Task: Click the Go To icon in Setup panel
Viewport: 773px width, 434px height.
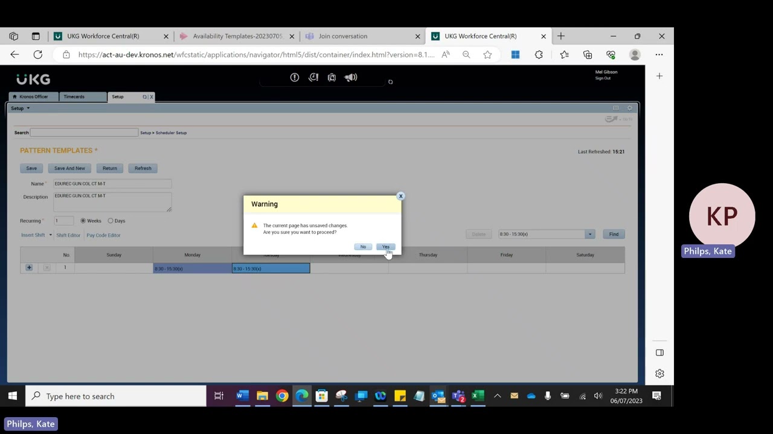Action: point(619,119)
